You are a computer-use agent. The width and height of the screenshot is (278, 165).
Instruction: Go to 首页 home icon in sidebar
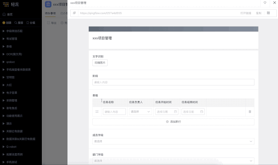click(4, 14)
